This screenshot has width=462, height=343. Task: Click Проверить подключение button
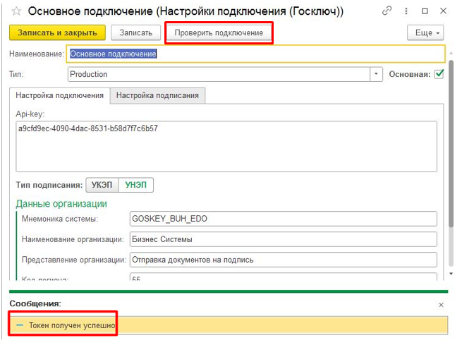click(219, 32)
